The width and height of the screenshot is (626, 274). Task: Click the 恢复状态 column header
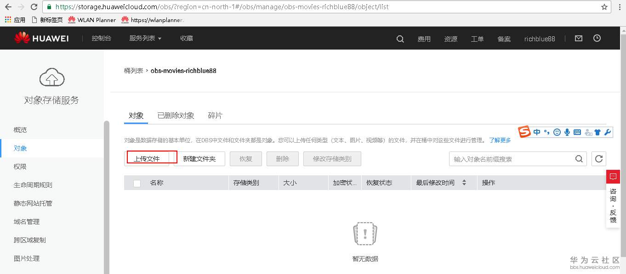(379, 183)
